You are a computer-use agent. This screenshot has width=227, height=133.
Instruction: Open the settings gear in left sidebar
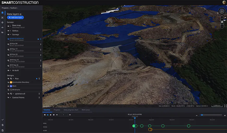coord(2,23)
